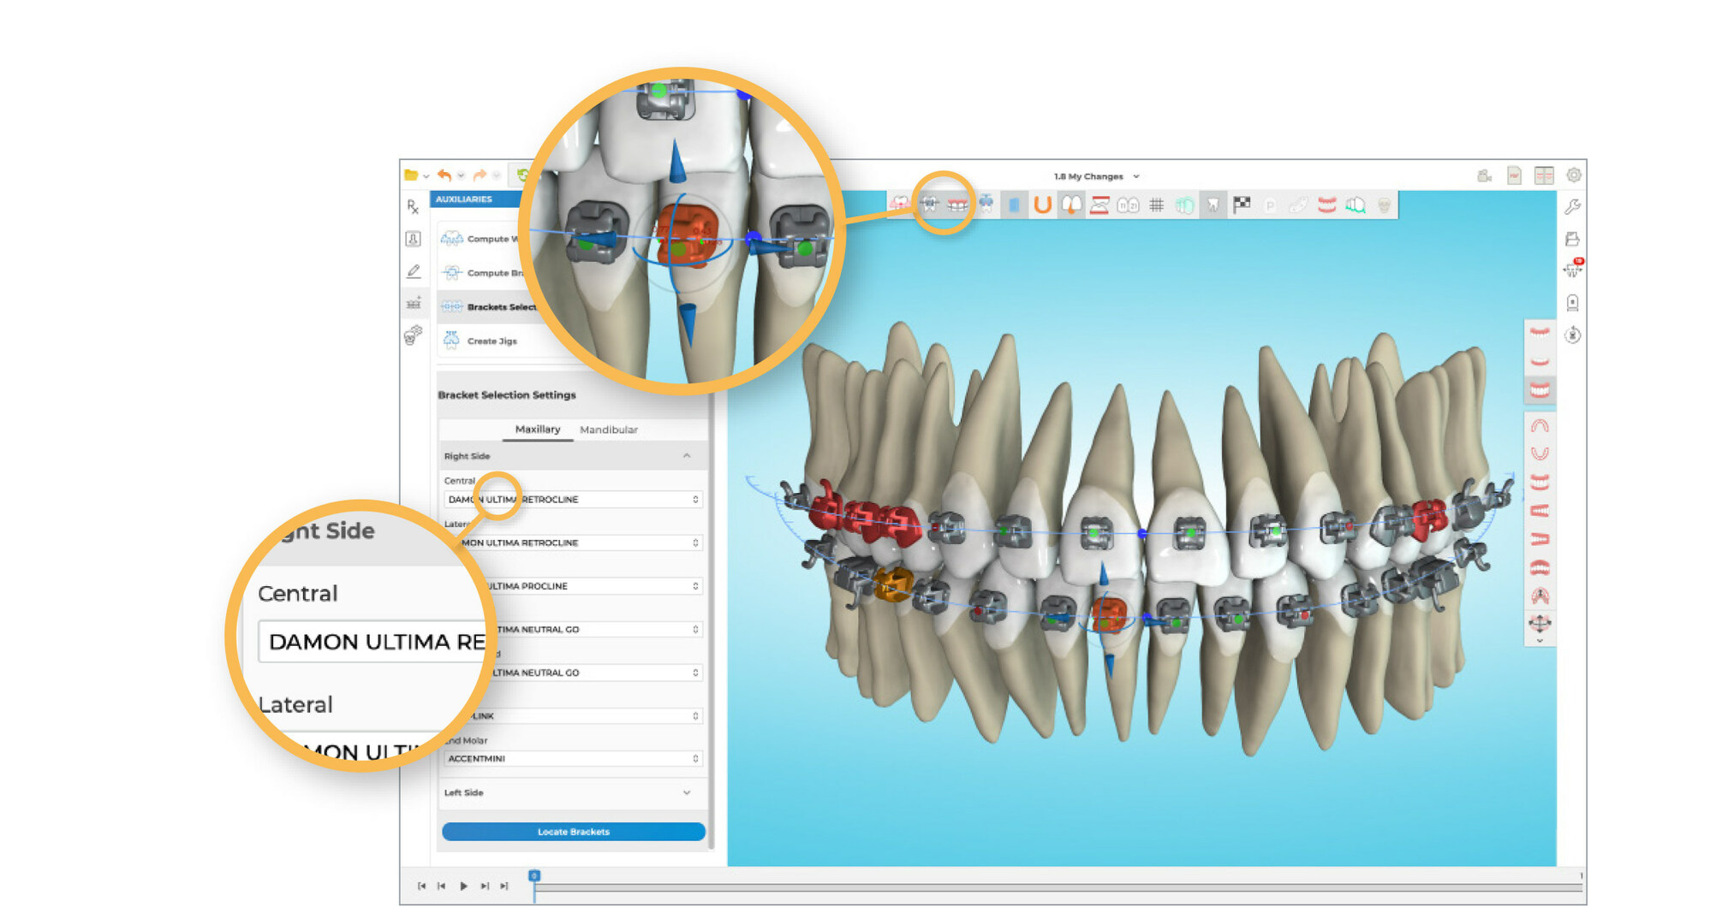1734x907 pixels.
Task: Click the skull view icon in the toolbar
Action: (x=1384, y=204)
